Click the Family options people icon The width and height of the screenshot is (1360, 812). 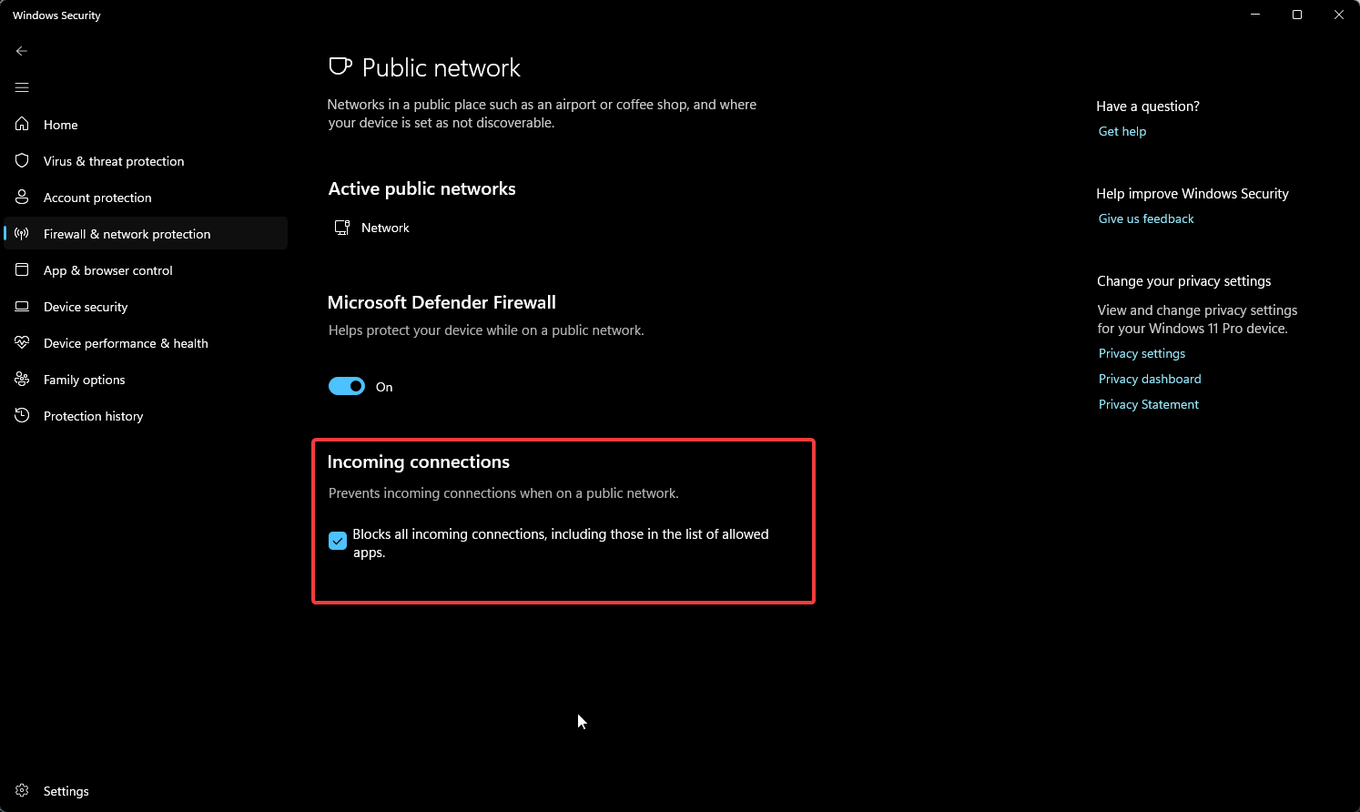22,379
